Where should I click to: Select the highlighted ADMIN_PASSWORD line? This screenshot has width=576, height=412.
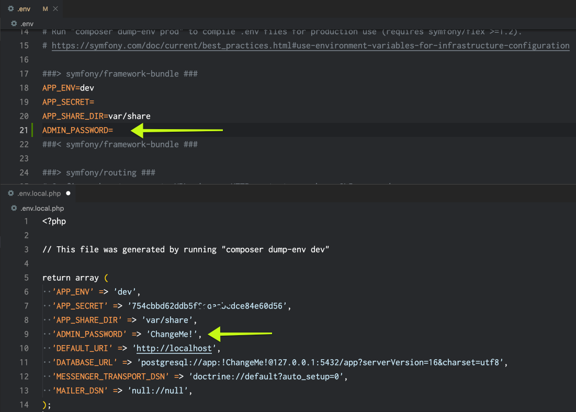pos(77,130)
